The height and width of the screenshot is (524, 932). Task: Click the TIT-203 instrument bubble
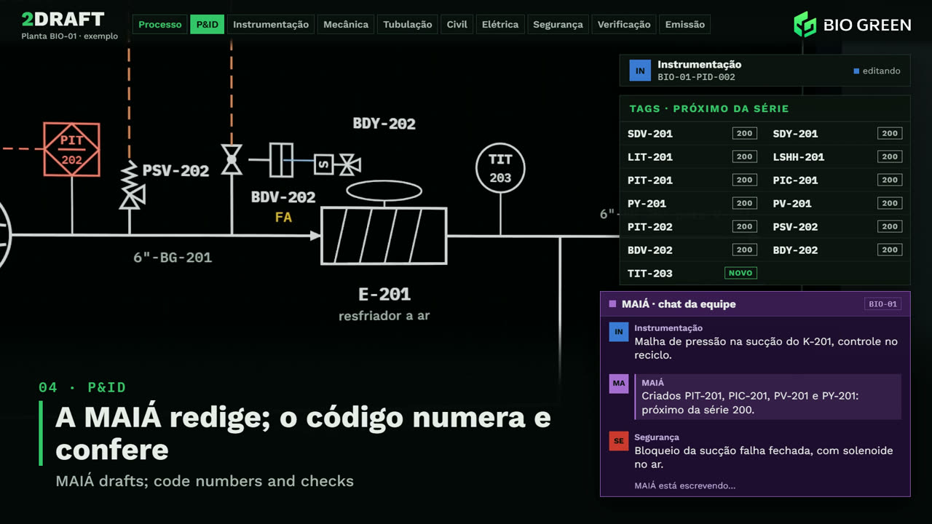tap(500, 169)
